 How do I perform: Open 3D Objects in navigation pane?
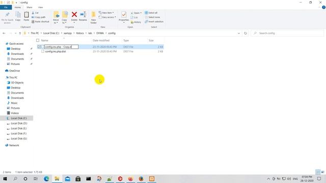[x=15, y=82]
